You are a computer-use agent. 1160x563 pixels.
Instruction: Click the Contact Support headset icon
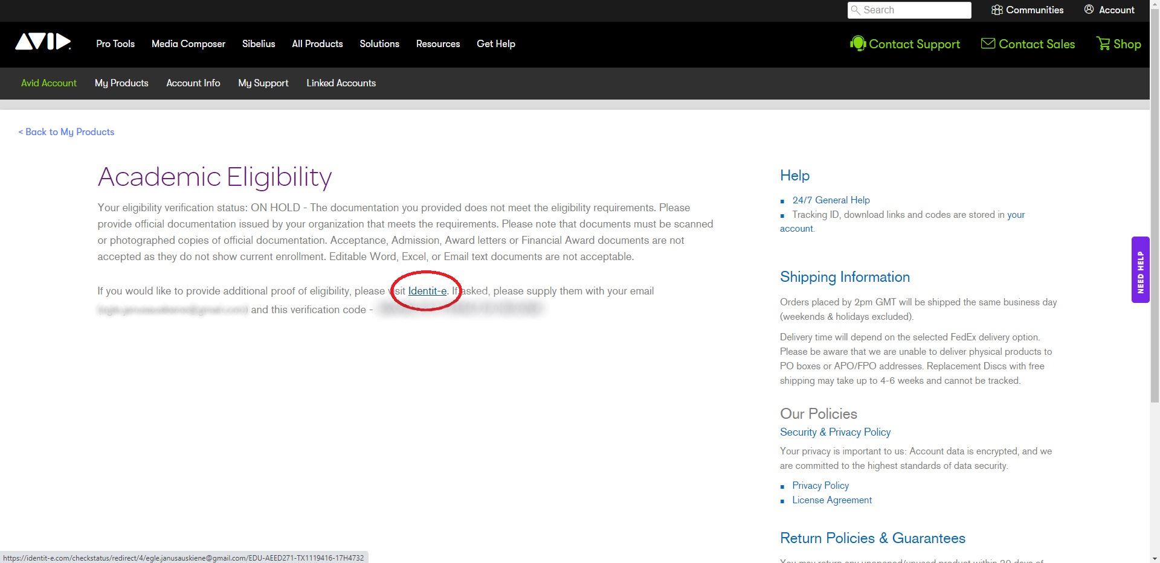click(x=858, y=43)
